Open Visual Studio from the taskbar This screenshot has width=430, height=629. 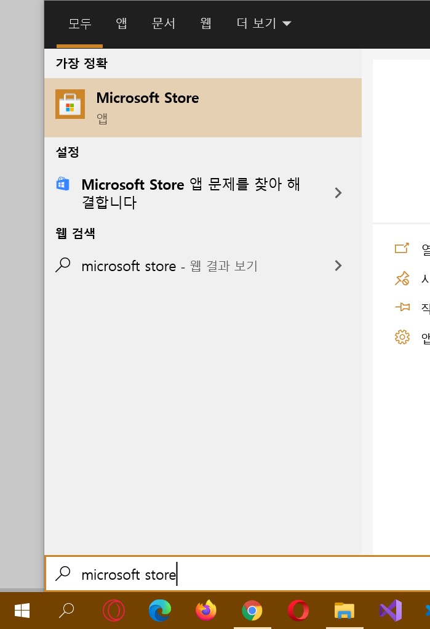pos(391,611)
